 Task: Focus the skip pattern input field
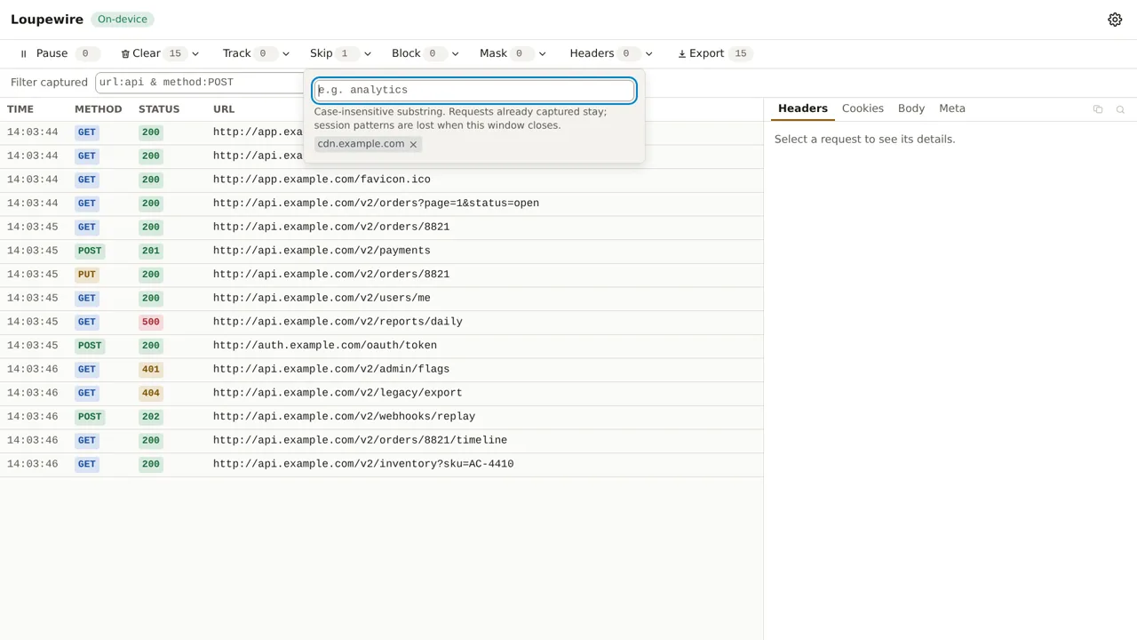pyautogui.click(x=474, y=90)
